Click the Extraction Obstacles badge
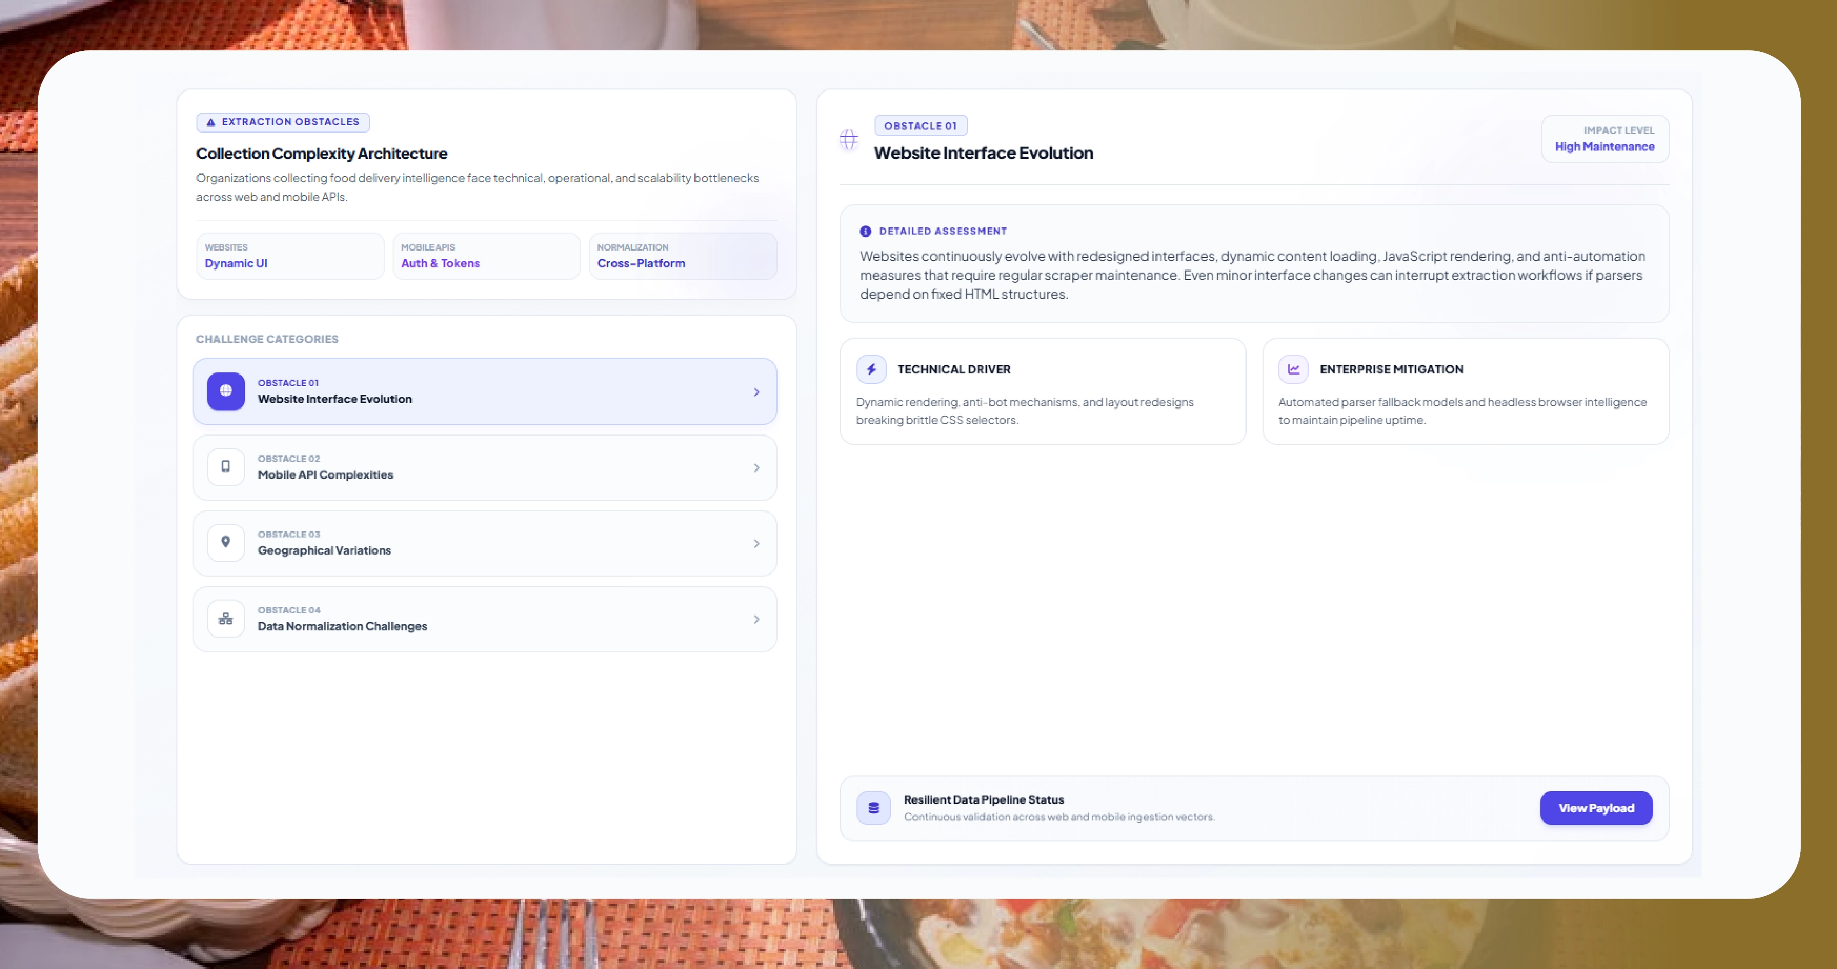Screen dimensions: 1837x969 283,122
